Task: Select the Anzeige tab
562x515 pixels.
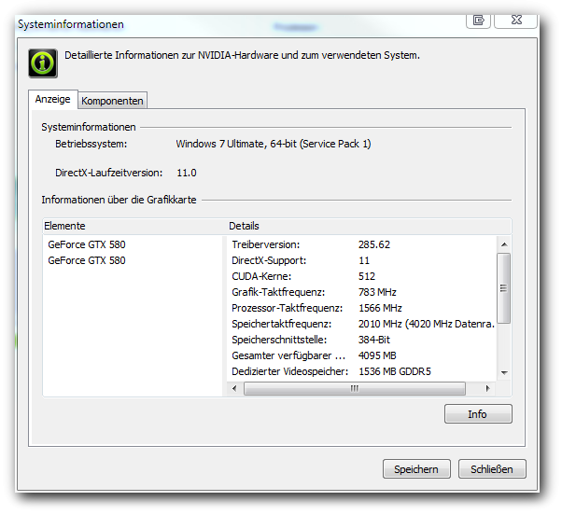Action: 52,99
